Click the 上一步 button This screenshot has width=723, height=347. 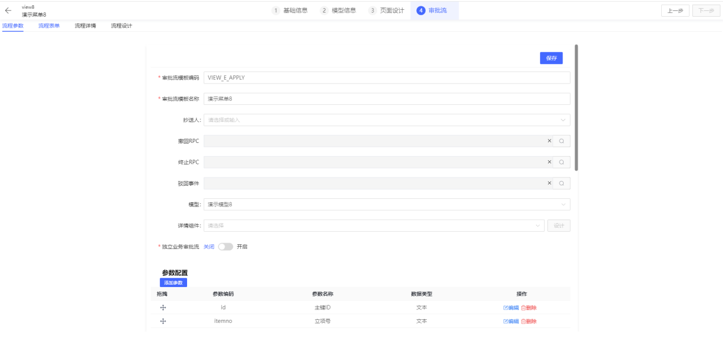click(x=675, y=10)
